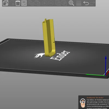Click the Variable layer height icon
The height and width of the screenshot is (109, 109).
tap(79, 3)
